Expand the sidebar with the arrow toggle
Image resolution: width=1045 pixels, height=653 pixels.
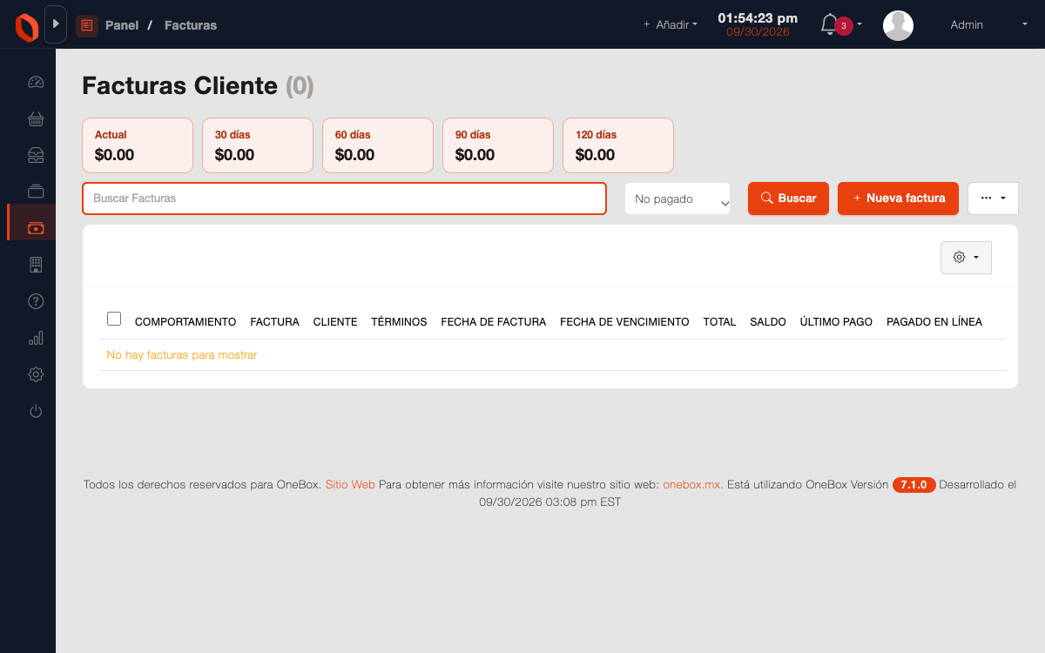(x=56, y=24)
